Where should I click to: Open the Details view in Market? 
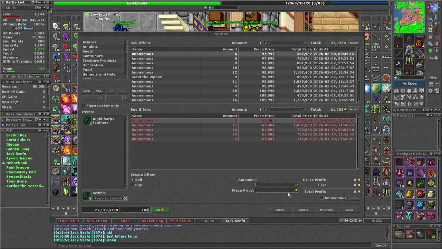303,210
